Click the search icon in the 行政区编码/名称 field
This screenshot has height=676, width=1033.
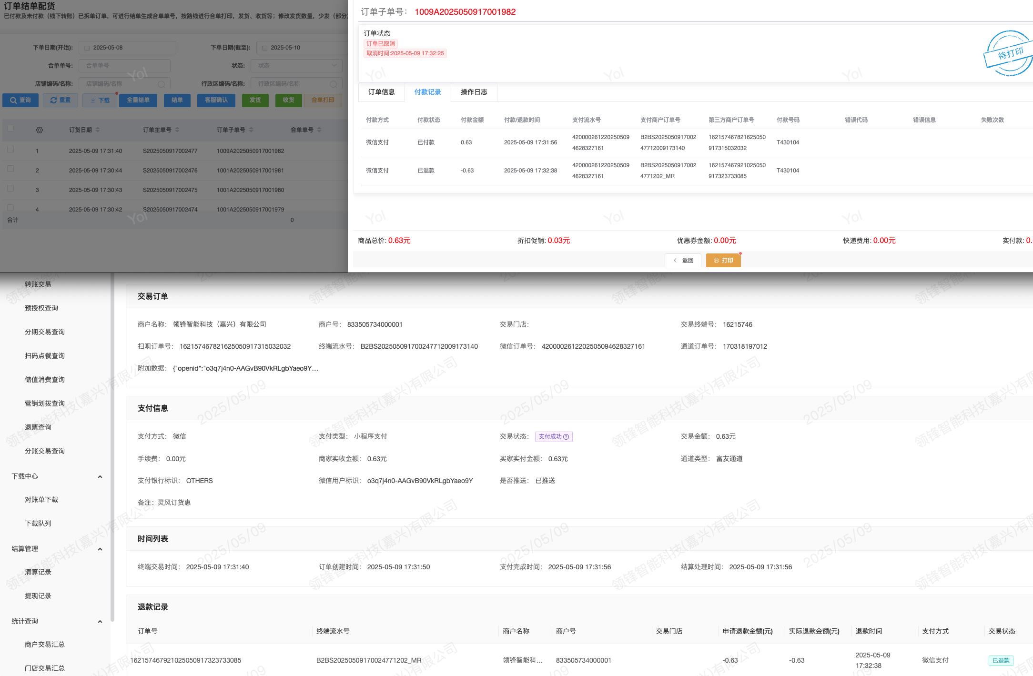(x=334, y=84)
